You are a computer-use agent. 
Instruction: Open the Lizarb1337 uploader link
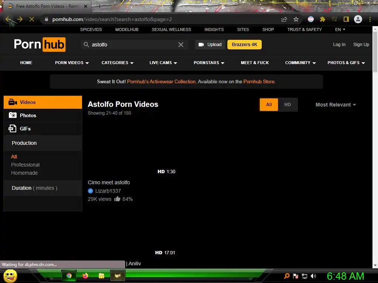pos(108,191)
